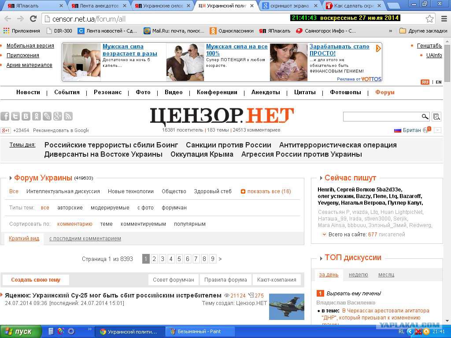The image size is (451, 338).
Task: Show hidden bookmarks with the » chevron
Action: point(390,31)
